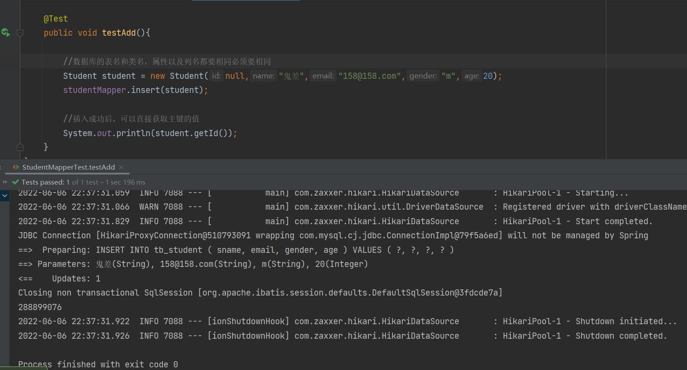Click the 'id:' parameter inlay hint
Viewport: 687px width, 370px height.
pos(216,76)
